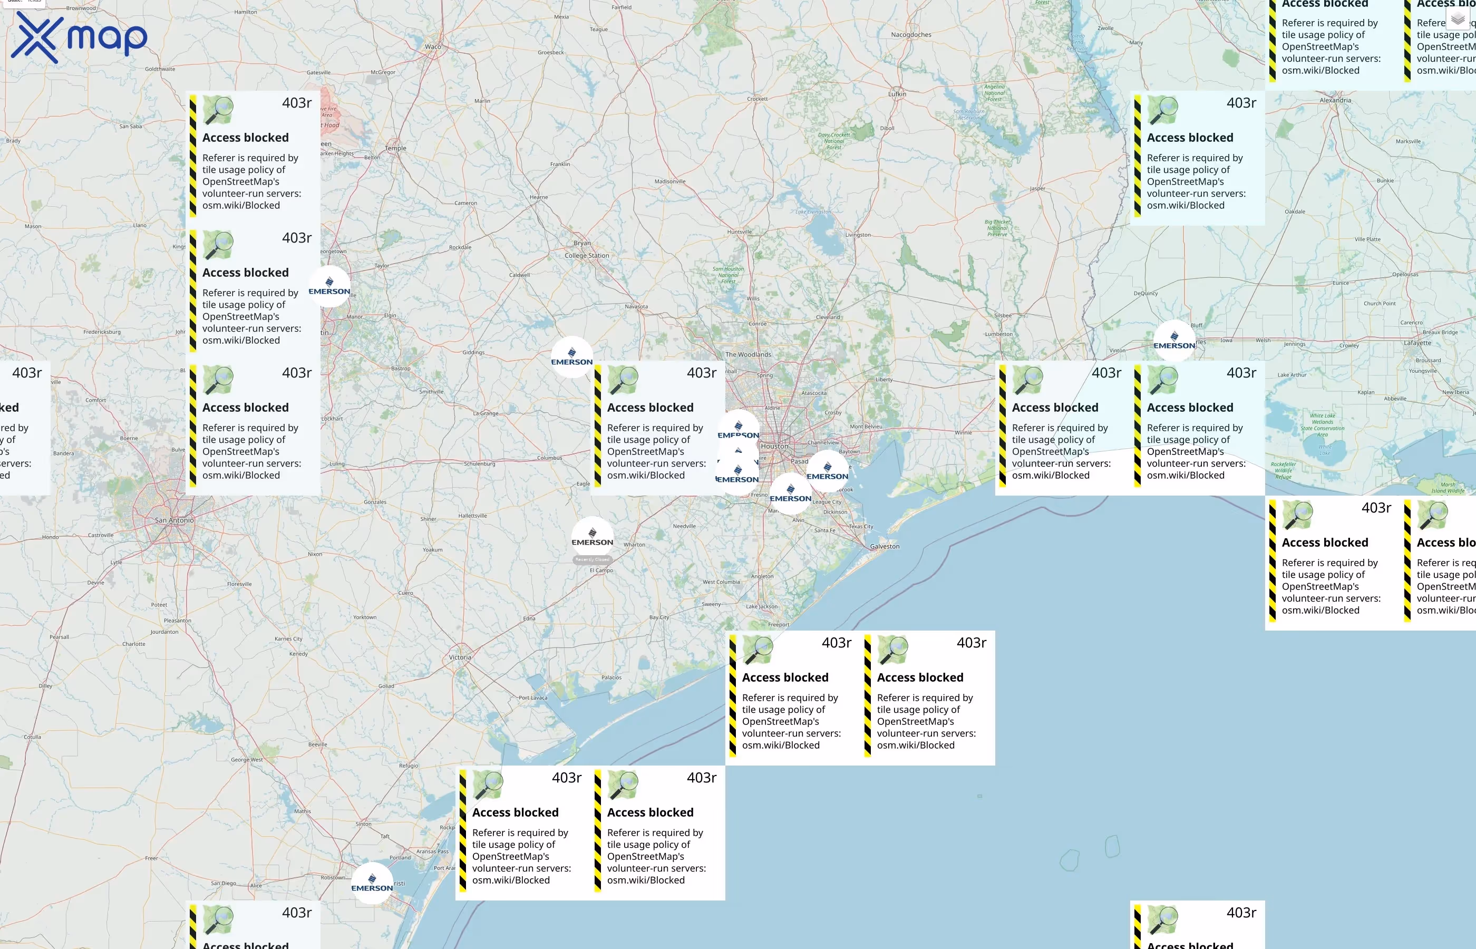Select the Emerson marker next to Fresno
This screenshot has width=1476, height=949.
(737, 475)
